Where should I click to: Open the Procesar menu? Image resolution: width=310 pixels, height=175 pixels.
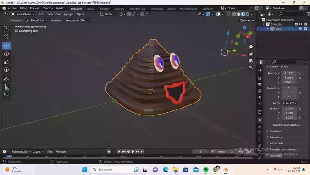pos(35,8)
